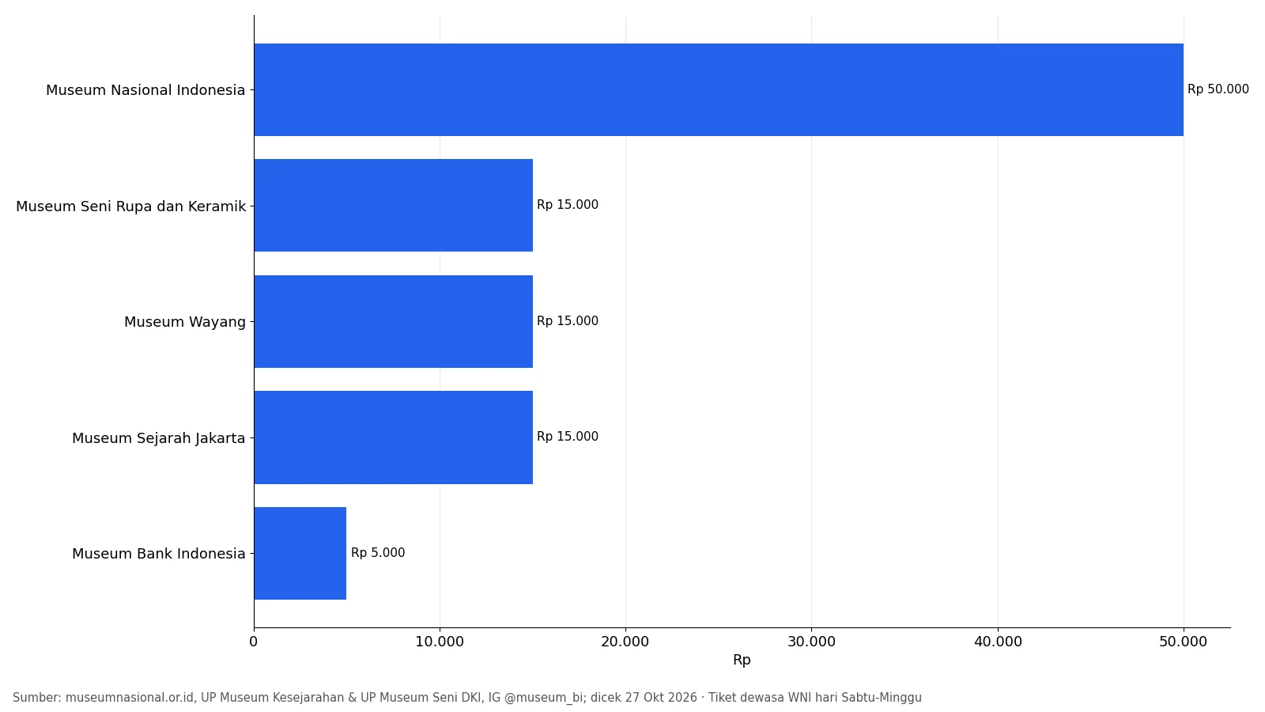Click the 'Museum Wayang' axis label
This screenshot has width=1265, height=712.
(x=185, y=322)
